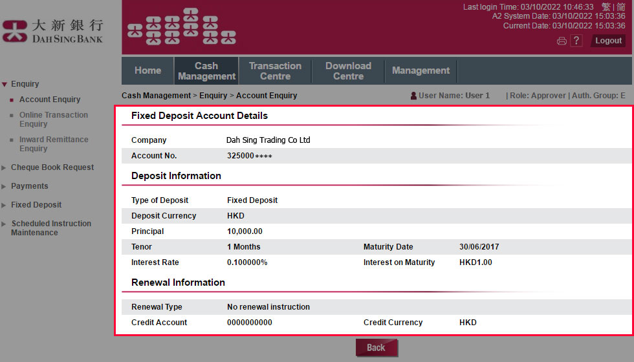
Task: Open the Cash Management tab
Action: pyautogui.click(x=206, y=70)
